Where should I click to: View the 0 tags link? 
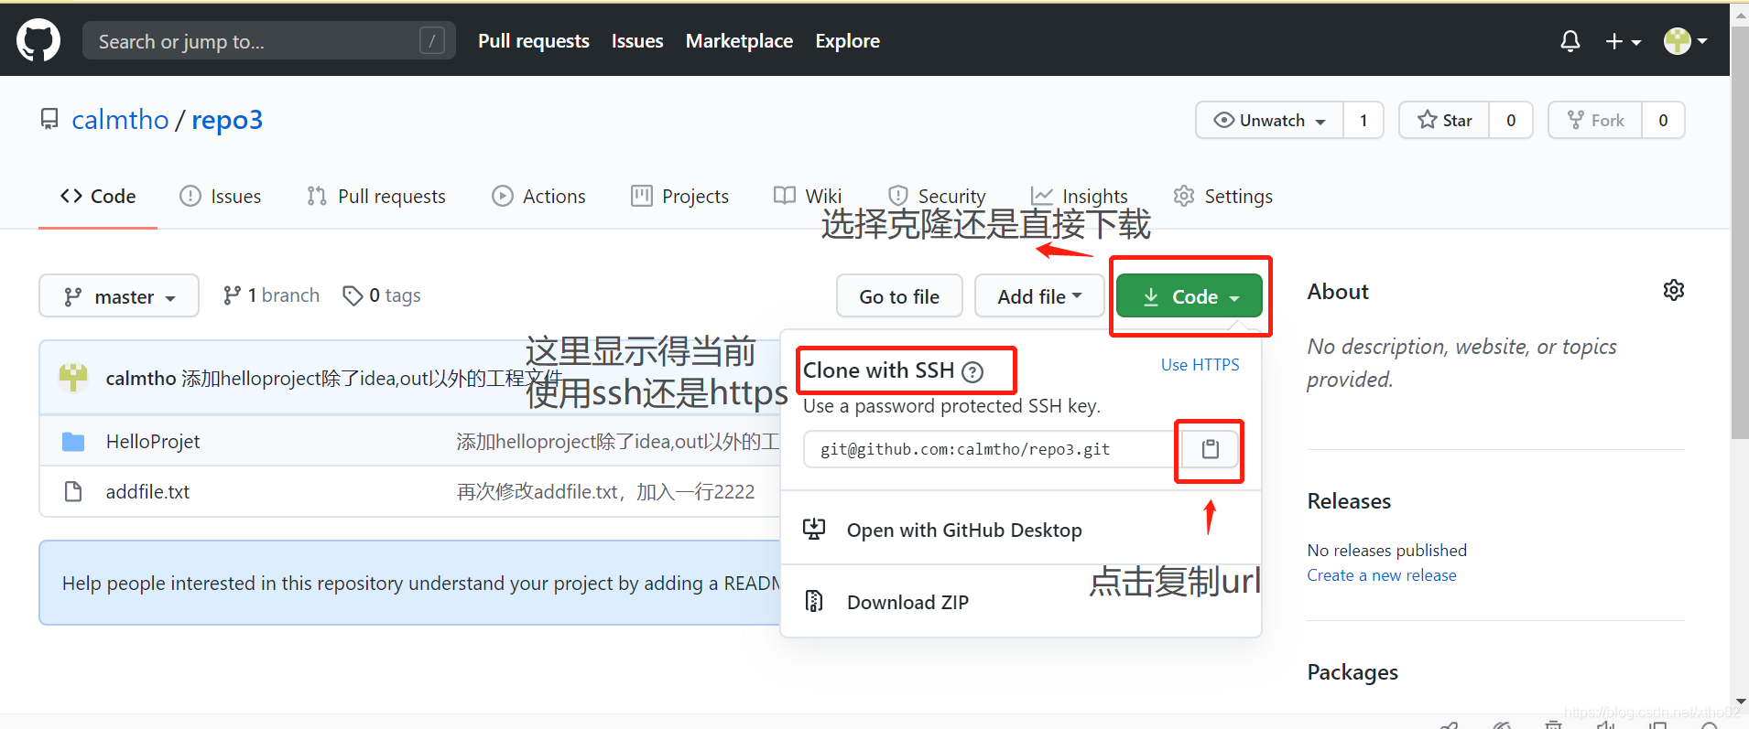(382, 295)
